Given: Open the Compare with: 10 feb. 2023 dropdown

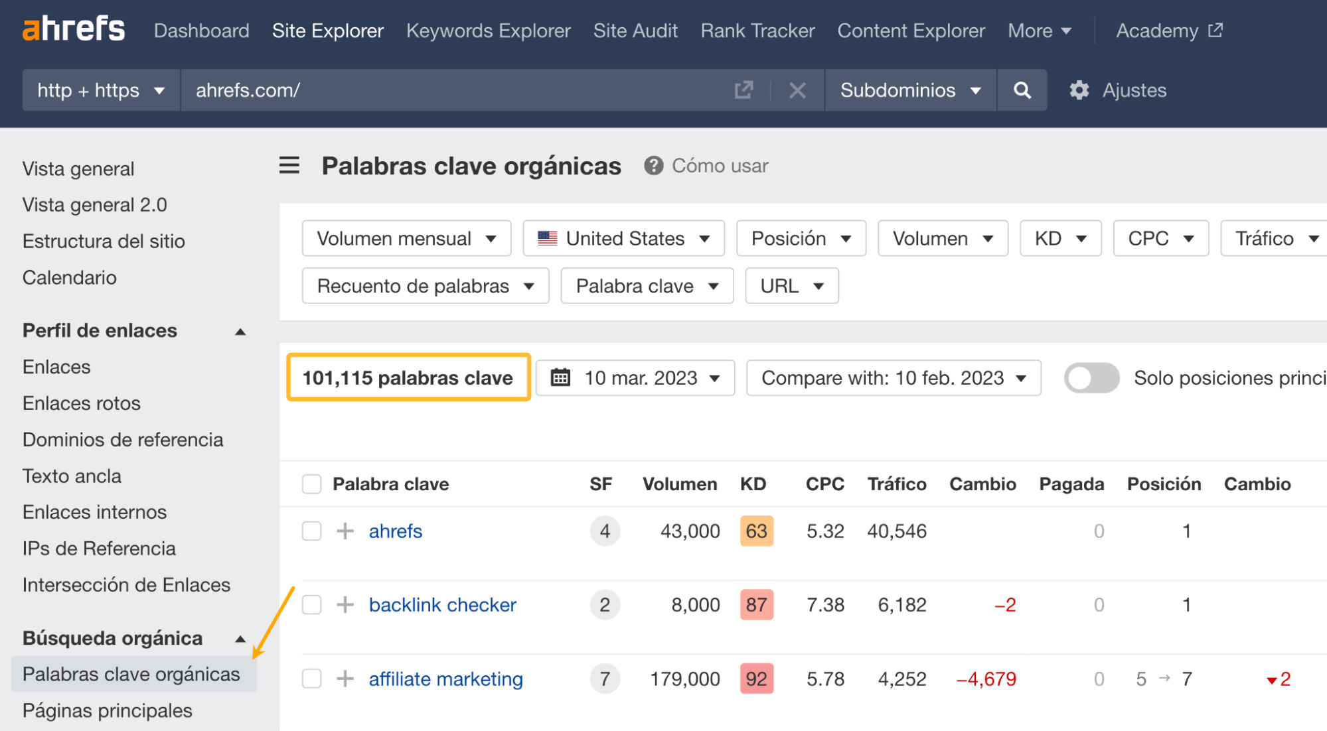Looking at the screenshot, I should [893, 377].
